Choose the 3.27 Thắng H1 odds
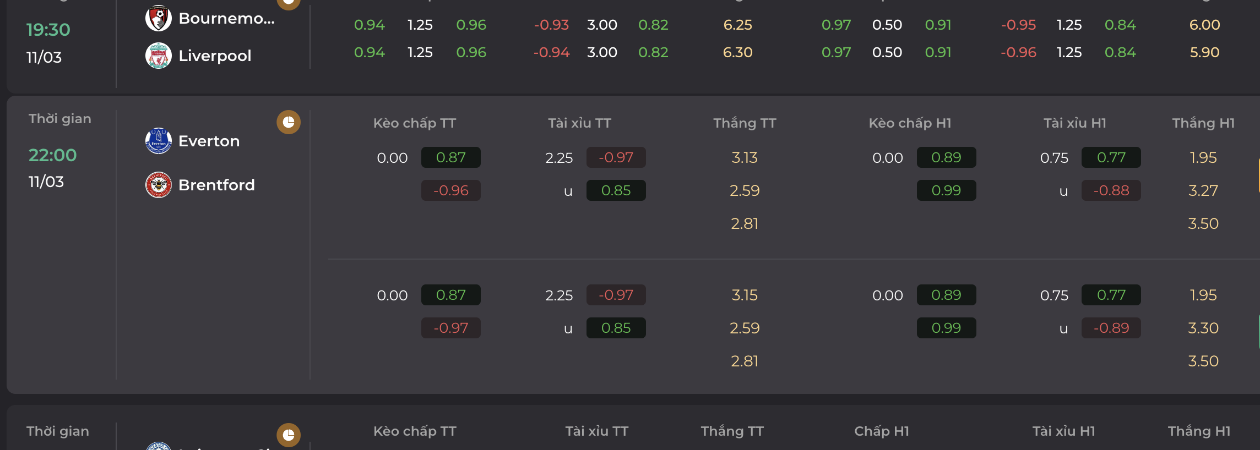Image resolution: width=1260 pixels, height=450 pixels. 1203,190
